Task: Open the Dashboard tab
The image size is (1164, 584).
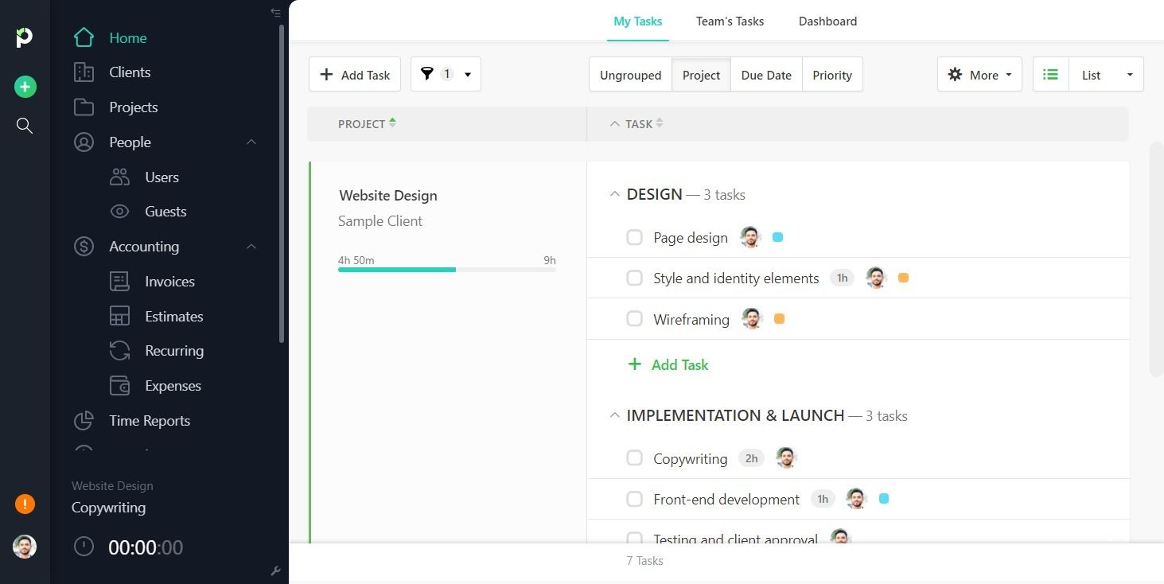Action: [x=827, y=21]
